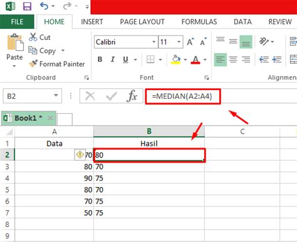Switch to the HOME tab

coord(55,22)
